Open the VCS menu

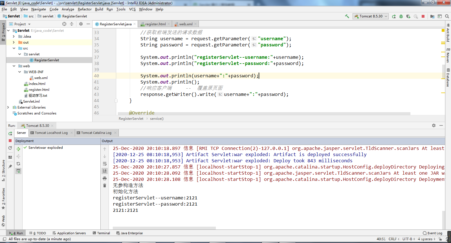pyautogui.click(x=132, y=9)
